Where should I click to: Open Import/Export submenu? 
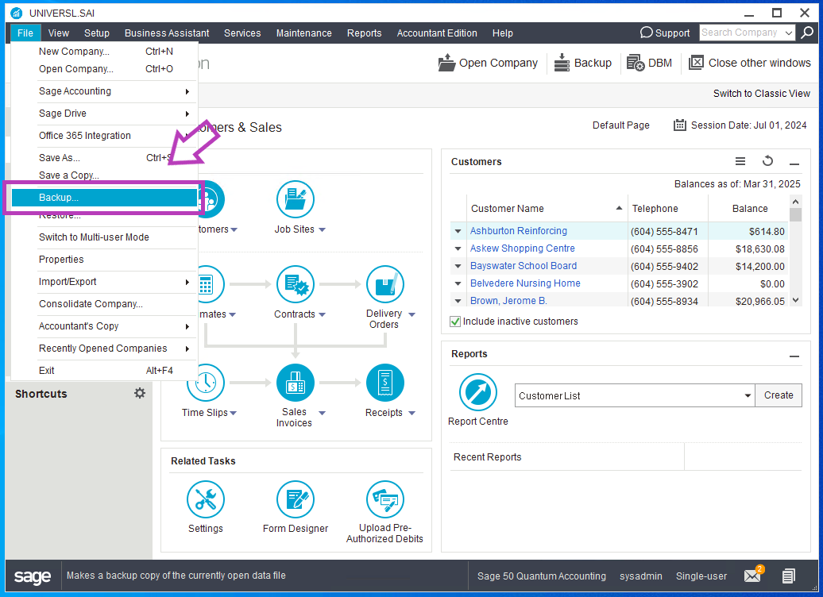(104, 282)
